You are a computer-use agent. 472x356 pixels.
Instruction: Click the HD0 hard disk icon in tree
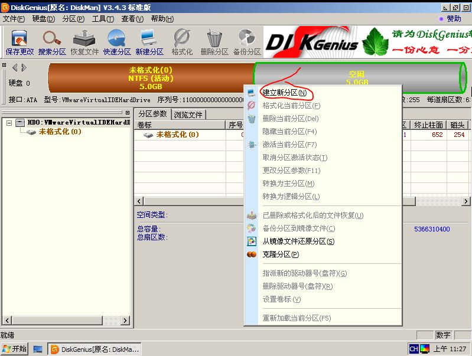(x=20, y=122)
